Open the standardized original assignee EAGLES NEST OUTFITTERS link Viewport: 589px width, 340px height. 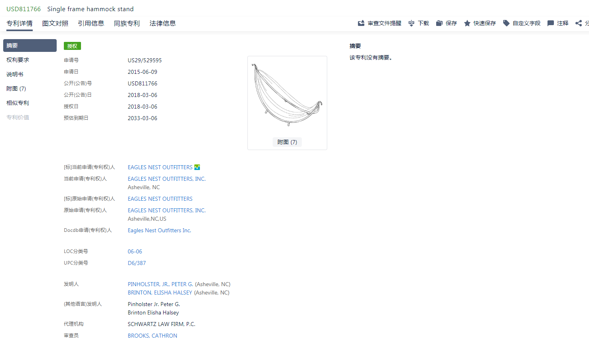pos(160,199)
